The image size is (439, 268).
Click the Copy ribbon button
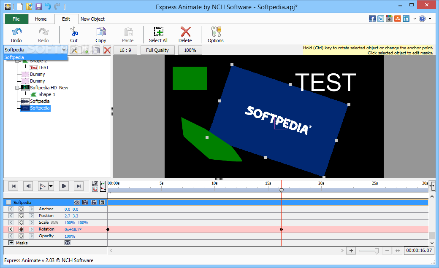pos(101,35)
